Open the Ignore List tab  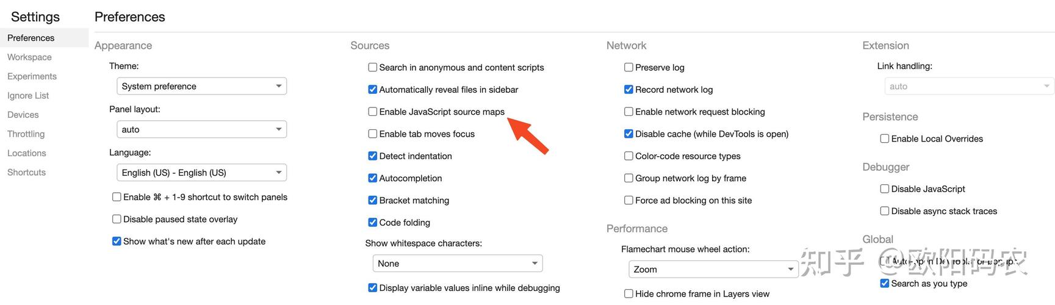[x=28, y=96]
